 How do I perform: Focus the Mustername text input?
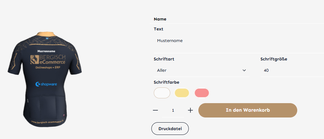click(x=237, y=41)
